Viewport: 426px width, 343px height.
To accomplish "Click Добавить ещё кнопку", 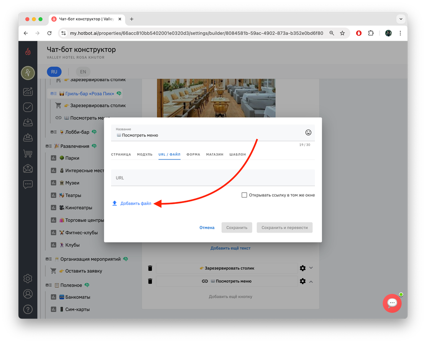I will 230,296.
